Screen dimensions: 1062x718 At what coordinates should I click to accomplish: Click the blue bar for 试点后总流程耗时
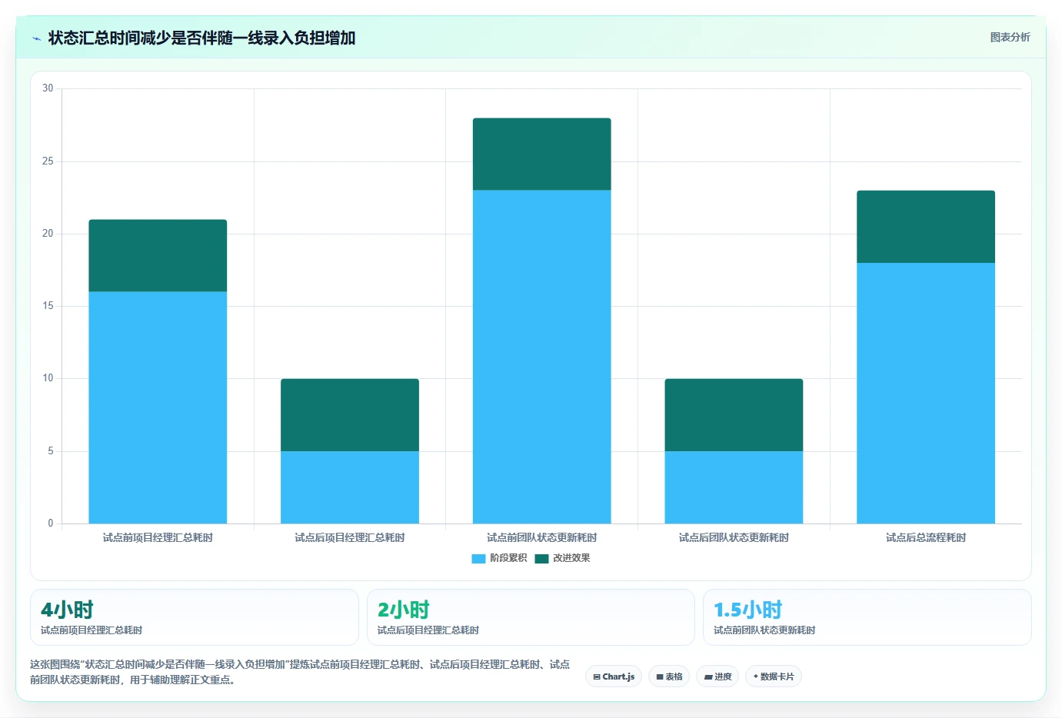[926, 393]
